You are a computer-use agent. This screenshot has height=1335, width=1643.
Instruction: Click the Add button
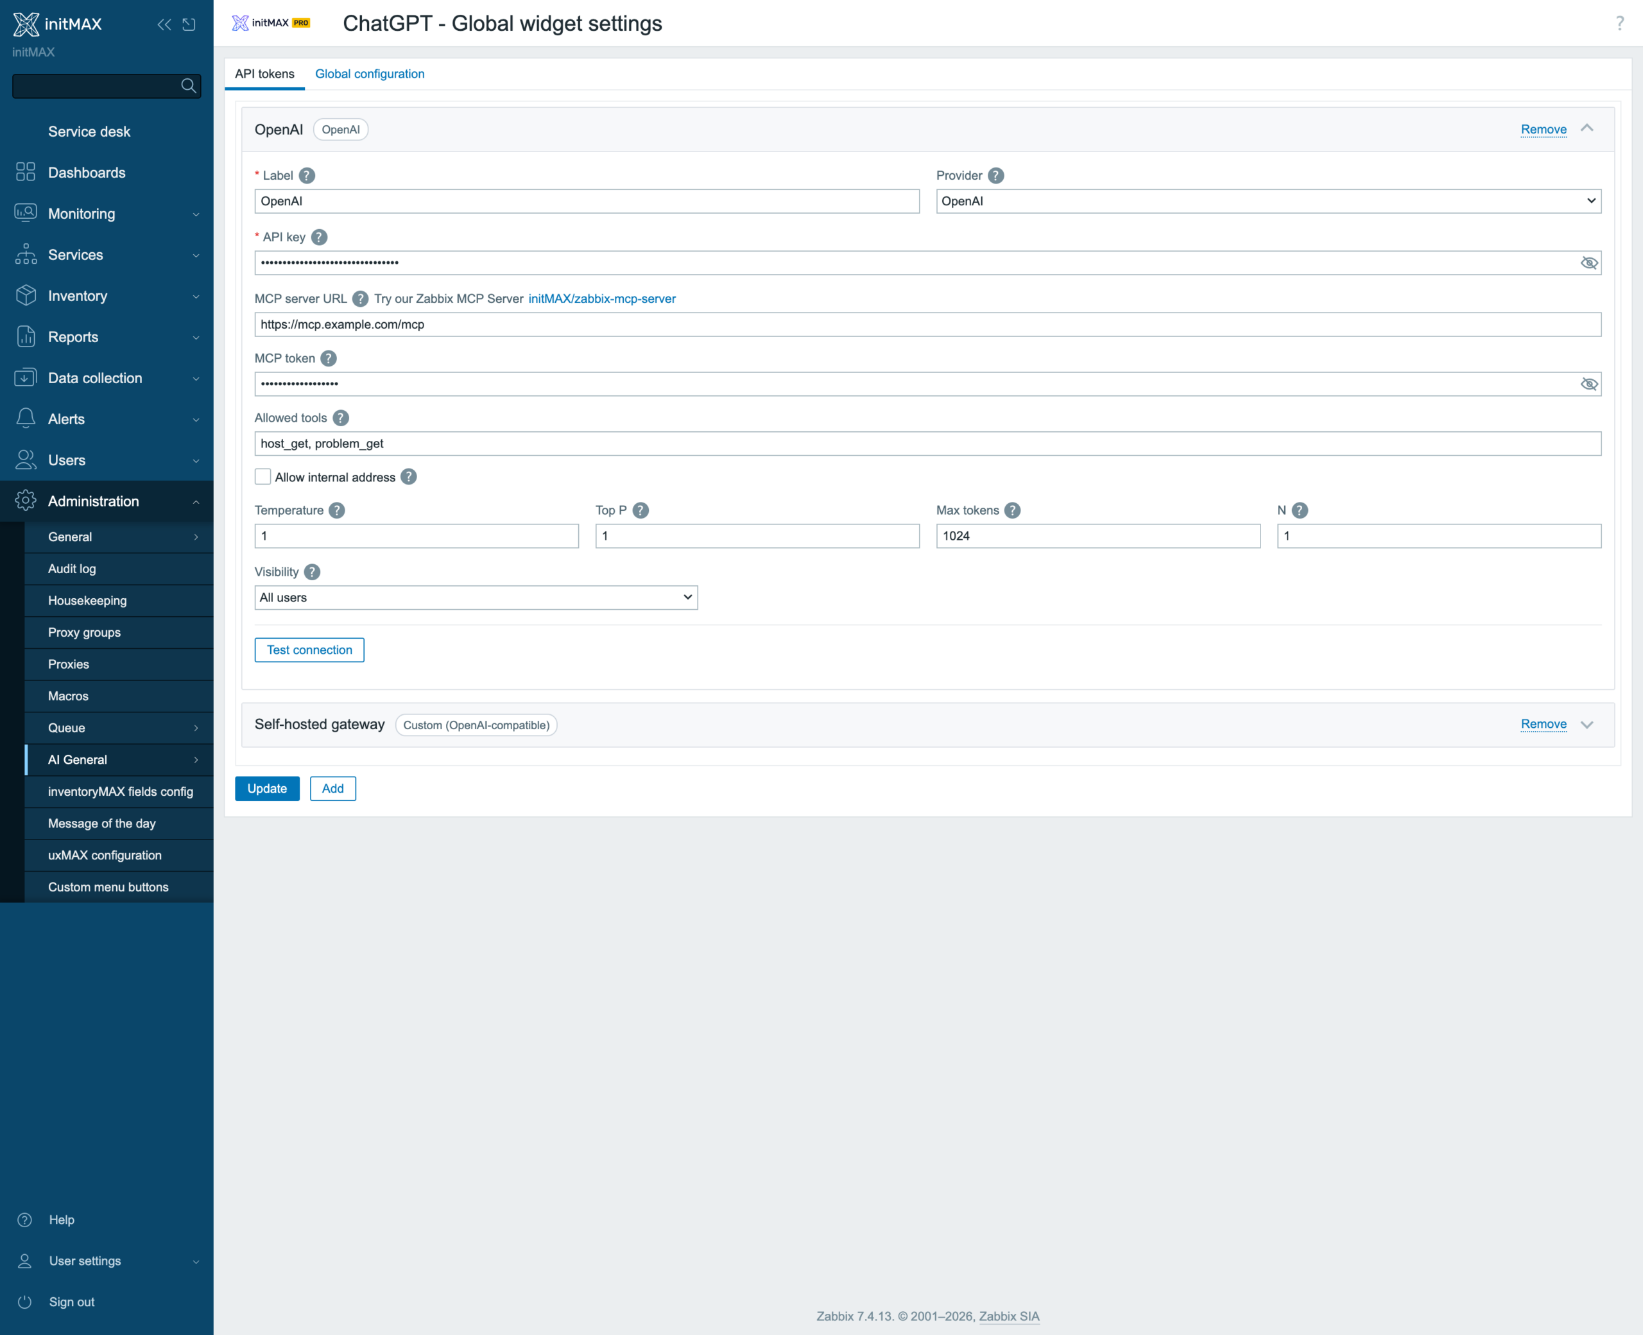pos(333,788)
